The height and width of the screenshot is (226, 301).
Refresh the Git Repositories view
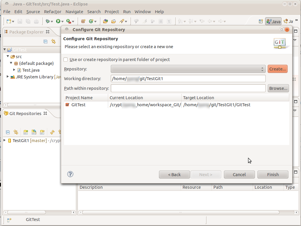pos(52,132)
